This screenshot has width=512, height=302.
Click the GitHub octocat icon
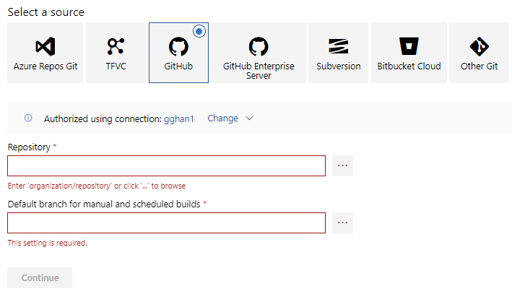pos(178,47)
